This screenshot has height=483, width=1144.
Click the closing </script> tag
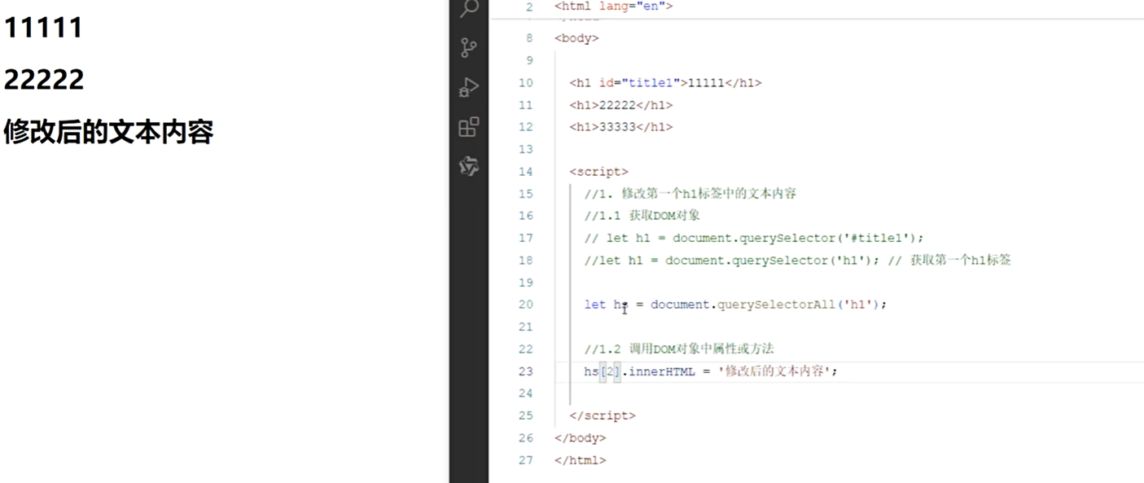[603, 415]
